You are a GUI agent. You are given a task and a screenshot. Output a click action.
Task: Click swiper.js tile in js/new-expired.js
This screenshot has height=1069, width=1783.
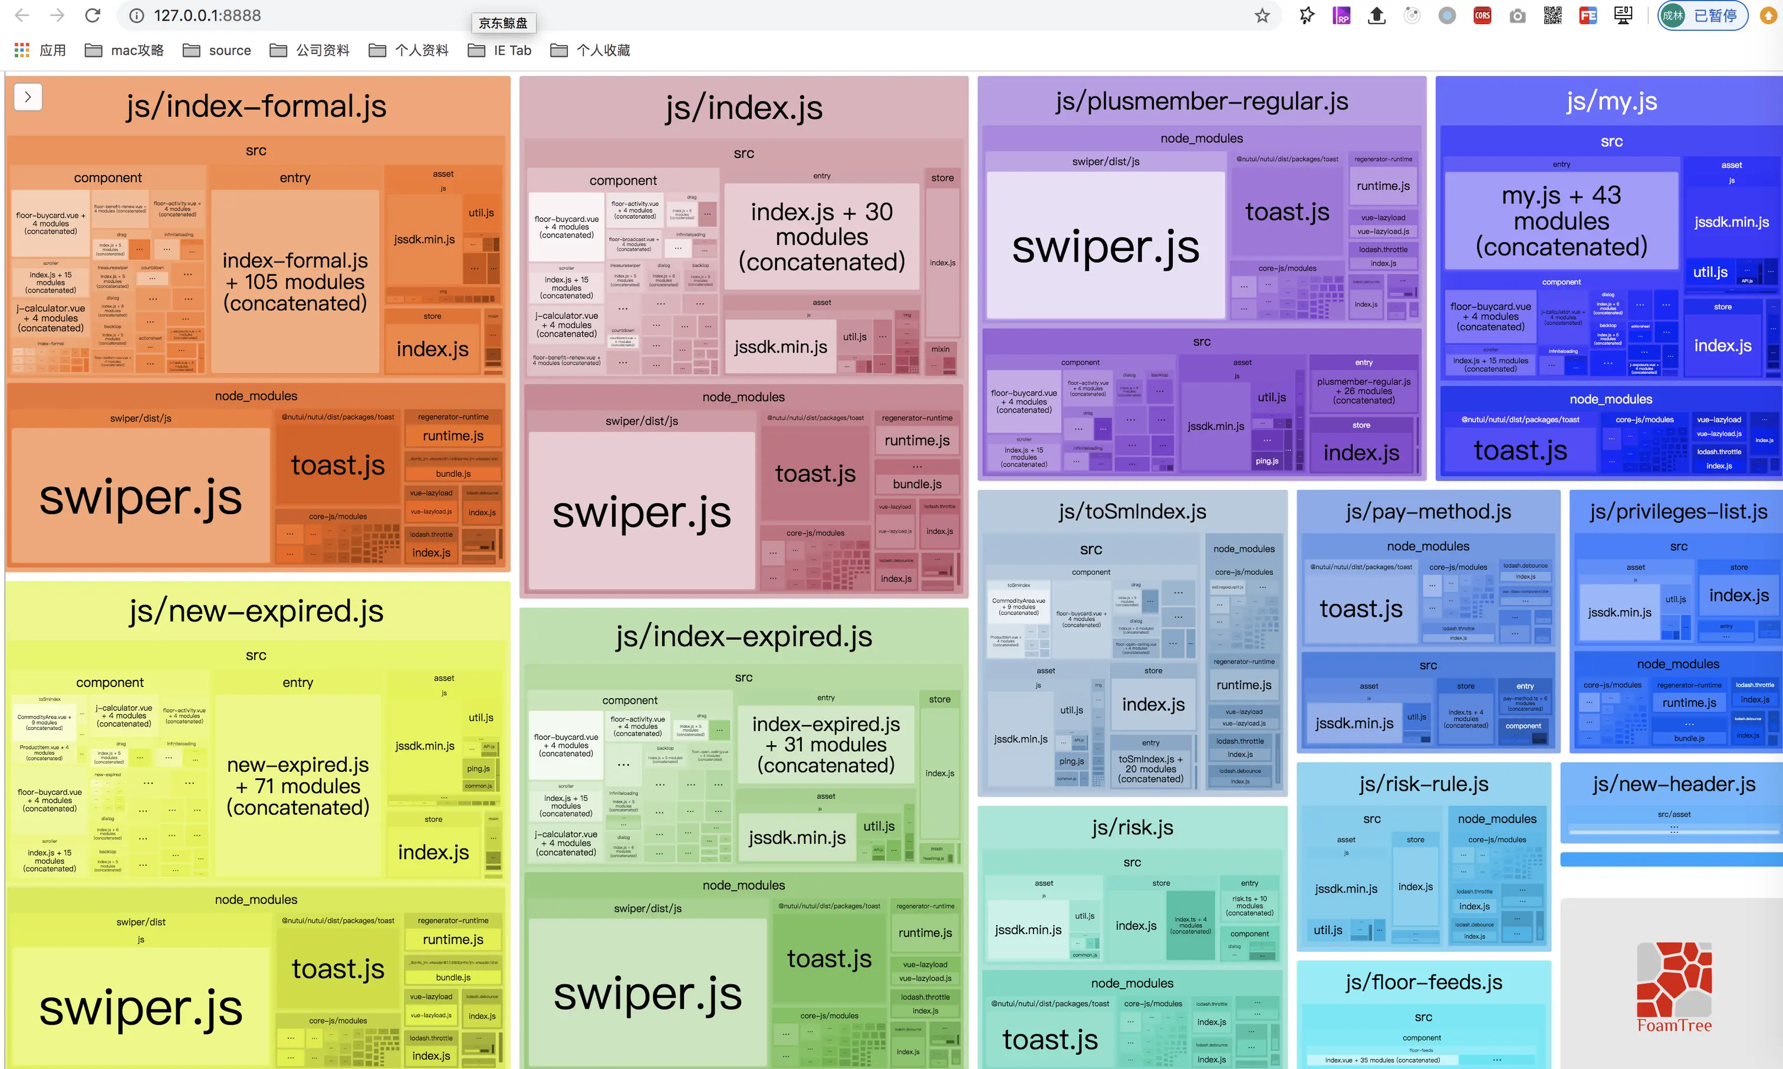(140, 1008)
